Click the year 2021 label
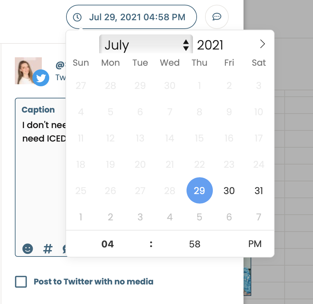Viewport: 313px width, 304px height. click(210, 44)
